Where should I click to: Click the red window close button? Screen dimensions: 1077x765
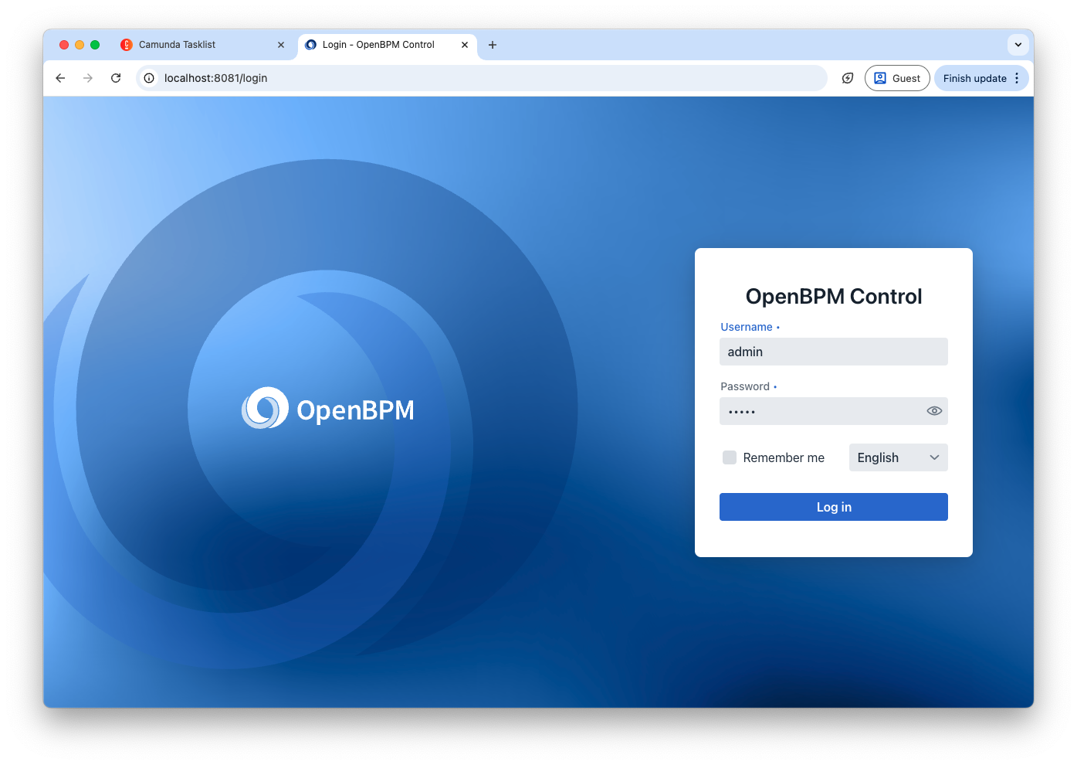click(64, 45)
